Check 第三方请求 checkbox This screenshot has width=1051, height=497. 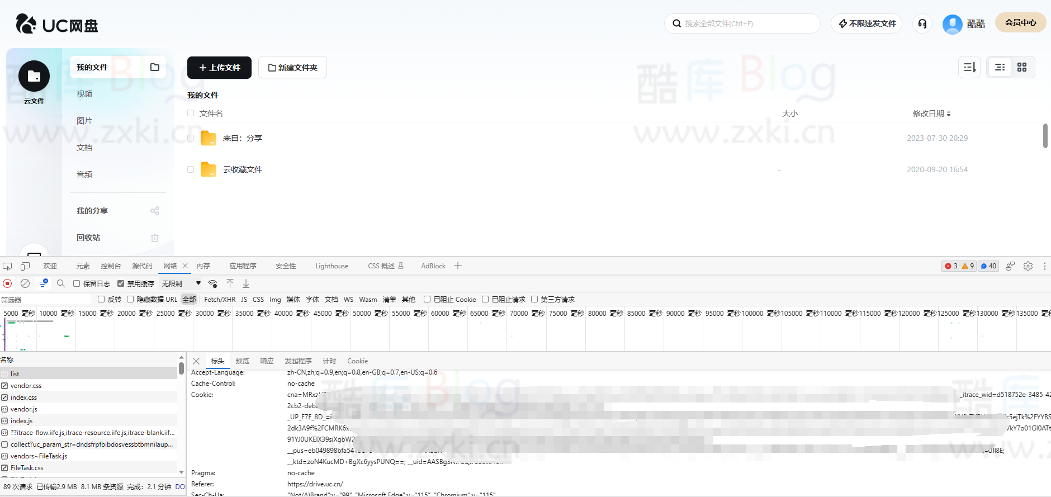(534, 299)
